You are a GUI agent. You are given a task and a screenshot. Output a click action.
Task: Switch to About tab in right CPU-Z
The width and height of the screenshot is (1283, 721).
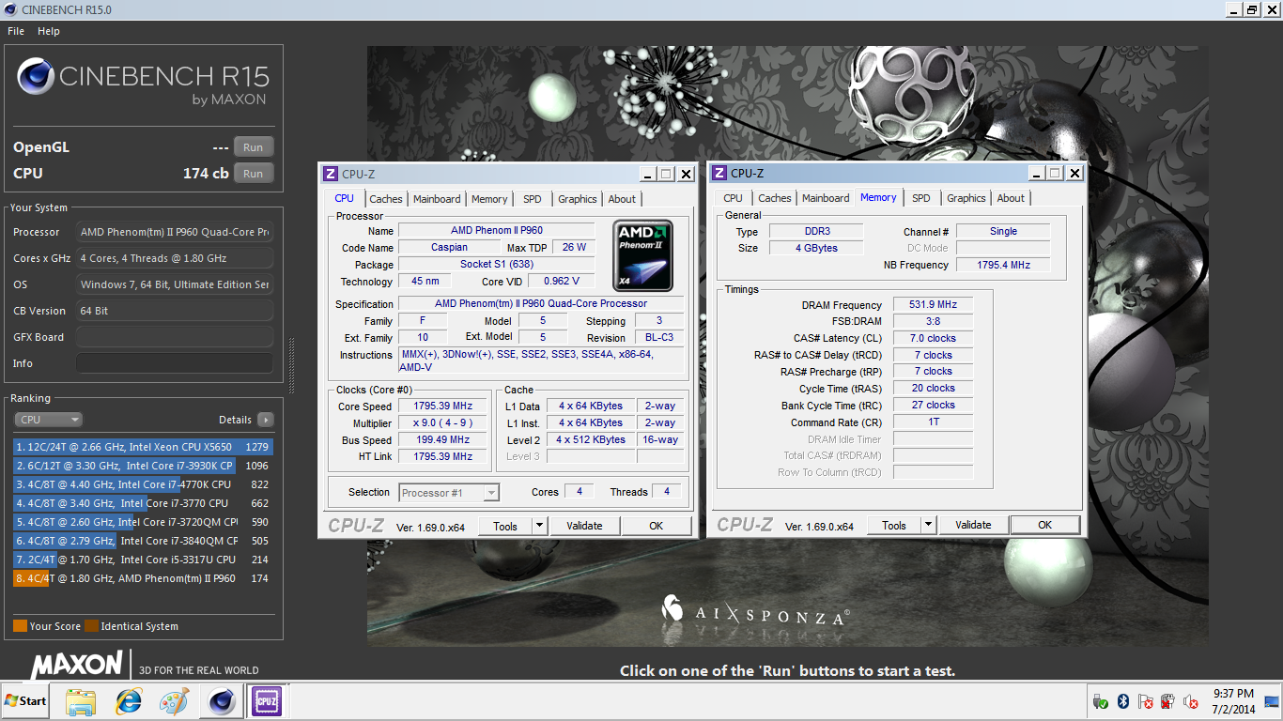point(1011,198)
